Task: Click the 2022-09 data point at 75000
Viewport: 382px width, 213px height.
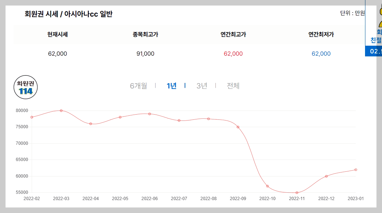Action: 238,127
